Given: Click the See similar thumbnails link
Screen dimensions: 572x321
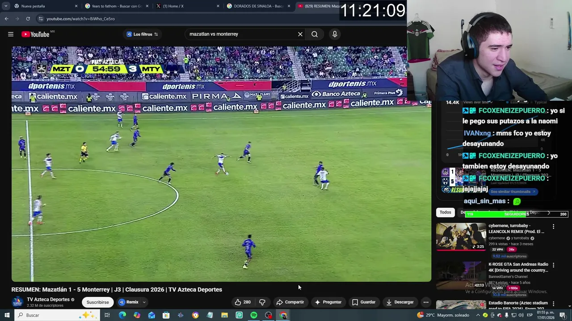Looking at the screenshot, I should 513,192.
